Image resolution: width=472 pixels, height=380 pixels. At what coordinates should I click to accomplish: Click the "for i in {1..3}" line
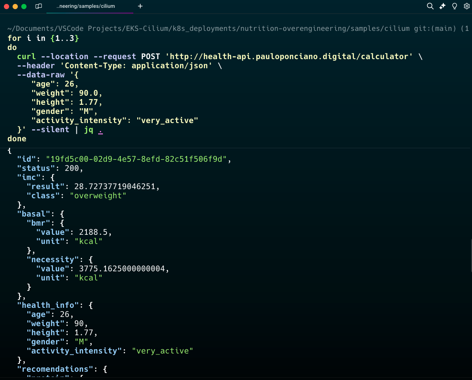tap(43, 38)
